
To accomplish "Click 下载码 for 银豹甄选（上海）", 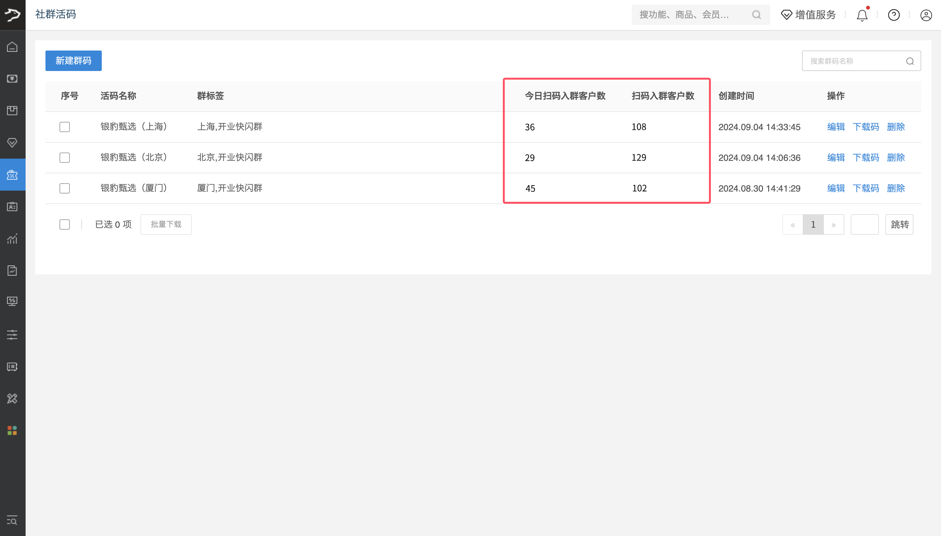I will point(865,127).
